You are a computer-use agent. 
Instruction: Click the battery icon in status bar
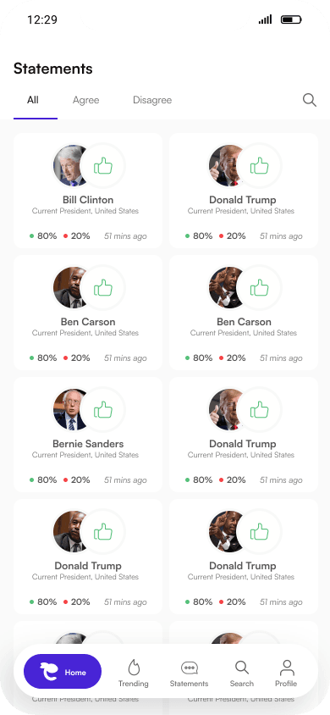point(291,19)
